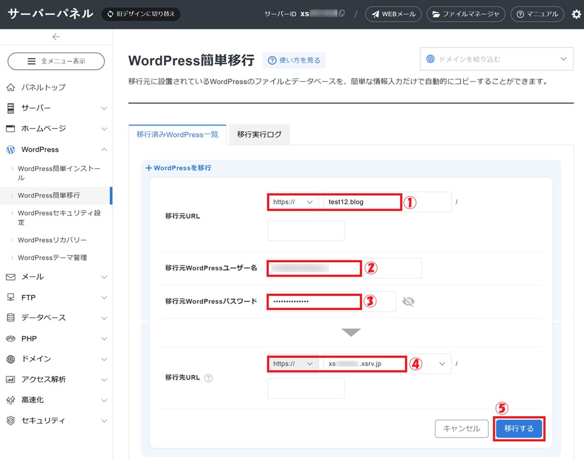Switch to the 移行実行ログ tab
584x460 pixels.
[x=259, y=134]
